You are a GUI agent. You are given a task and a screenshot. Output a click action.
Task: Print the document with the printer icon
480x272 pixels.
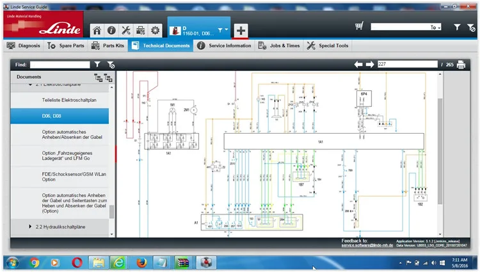tap(461, 65)
